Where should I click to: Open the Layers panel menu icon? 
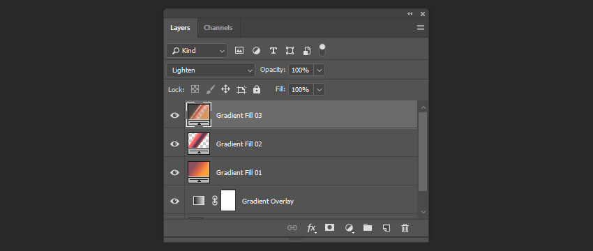coord(421,28)
